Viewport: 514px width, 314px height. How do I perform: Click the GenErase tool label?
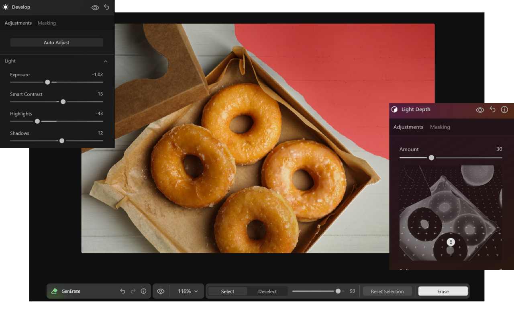point(71,291)
